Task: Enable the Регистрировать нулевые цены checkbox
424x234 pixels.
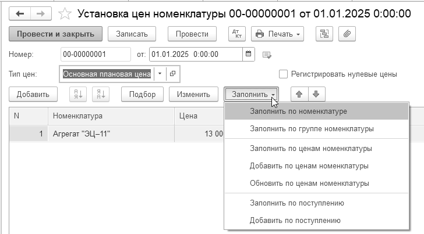Action: [283, 74]
